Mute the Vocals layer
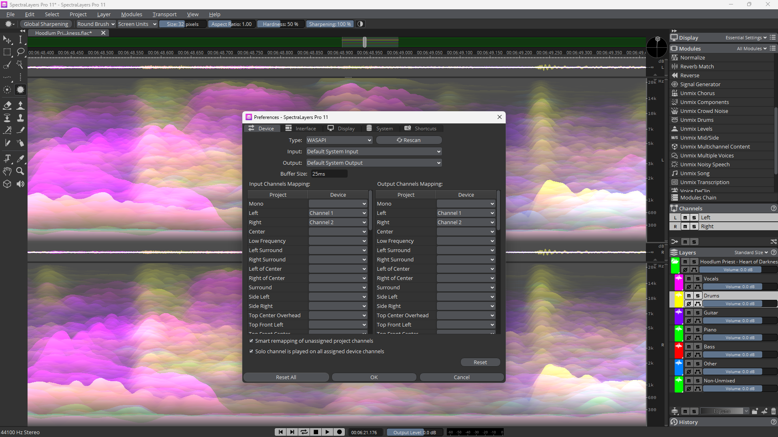The height and width of the screenshot is (437, 778). click(x=689, y=278)
